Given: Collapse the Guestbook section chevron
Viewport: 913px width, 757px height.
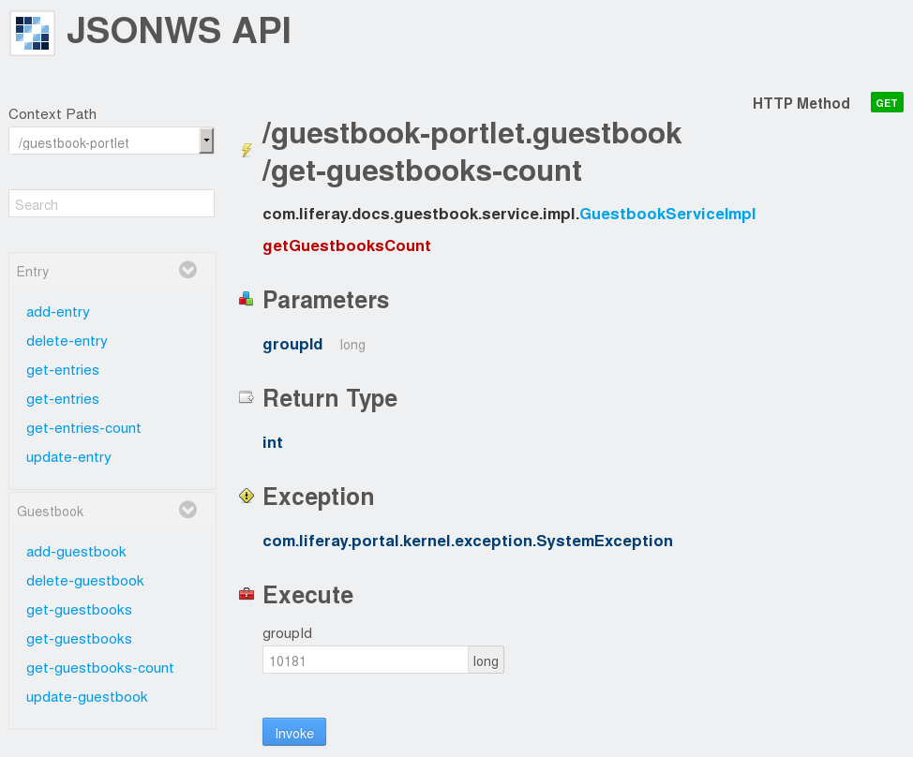Looking at the screenshot, I should [x=187, y=510].
